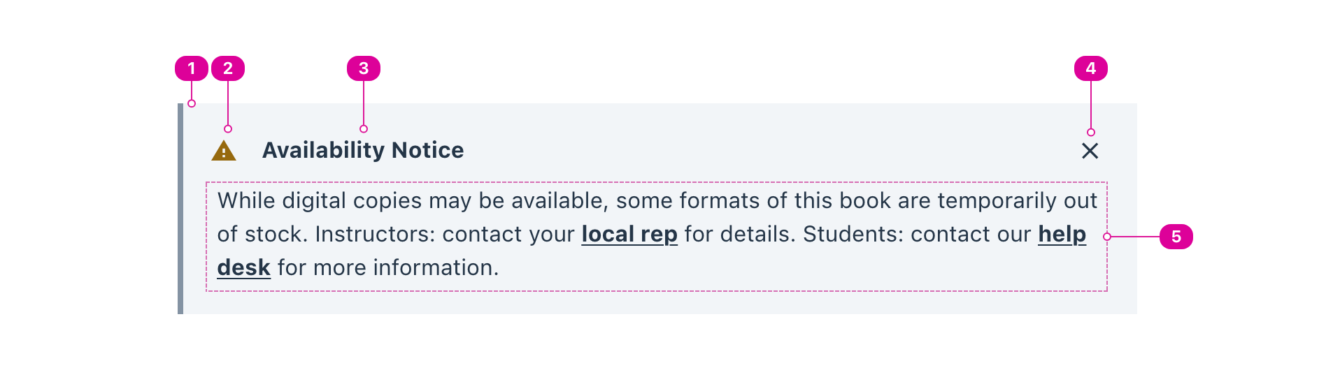Image resolution: width=1340 pixels, height=370 pixels.
Task: Click the marker dot above the warning icon
Action: click(228, 128)
